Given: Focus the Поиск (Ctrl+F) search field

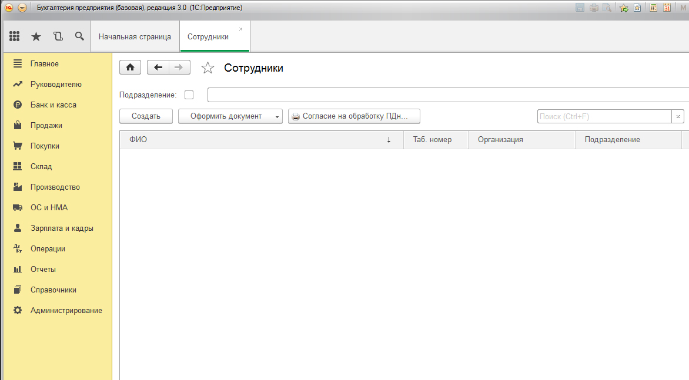Looking at the screenshot, I should pyautogui.click(x=604, y=116).
